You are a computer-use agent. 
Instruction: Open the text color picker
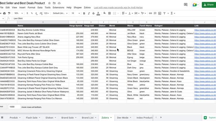[x=98, y=13]
